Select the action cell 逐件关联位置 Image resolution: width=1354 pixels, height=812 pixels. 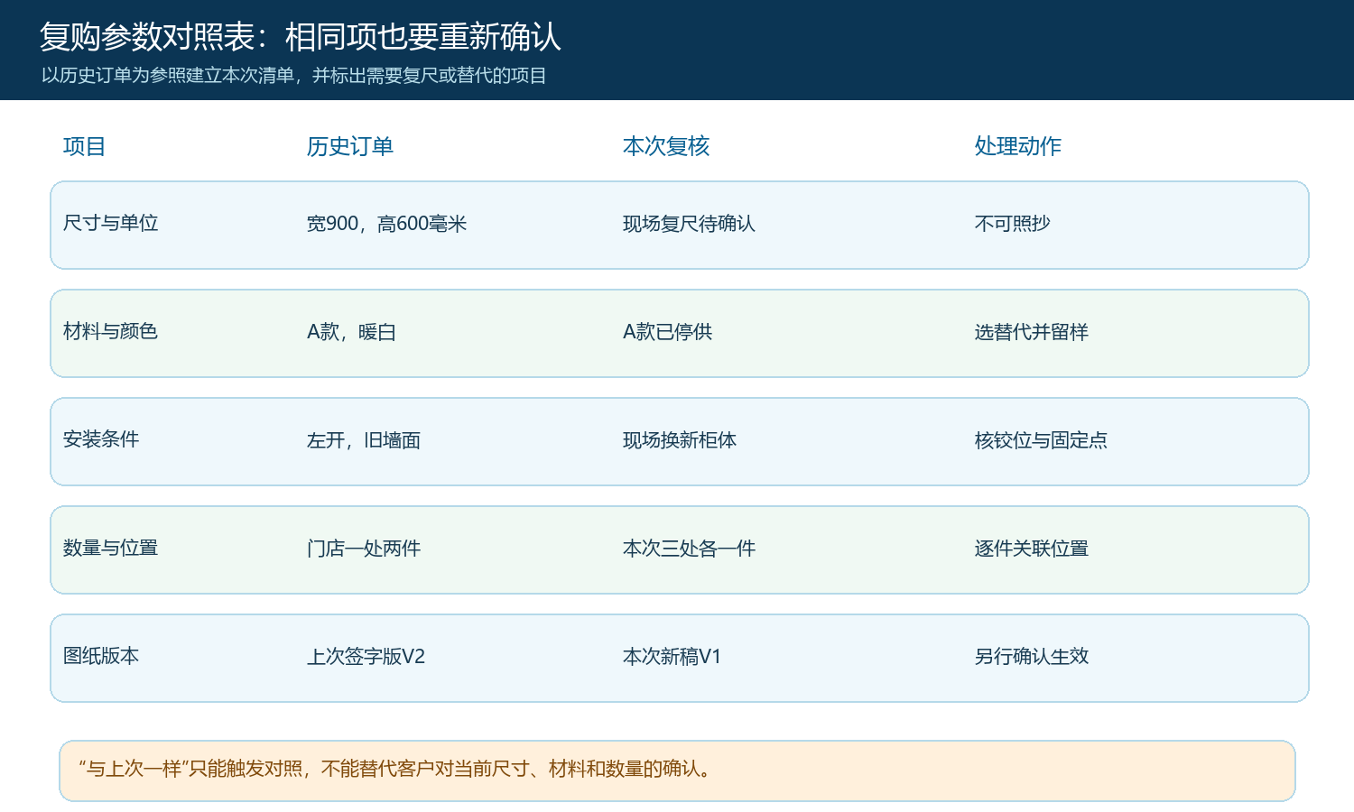(1032, 549)
